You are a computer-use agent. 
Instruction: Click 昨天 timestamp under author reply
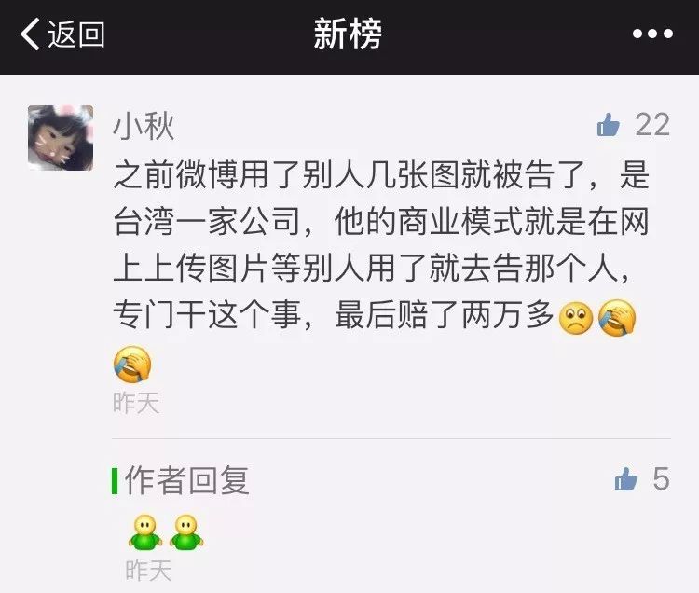pos(149,571)
